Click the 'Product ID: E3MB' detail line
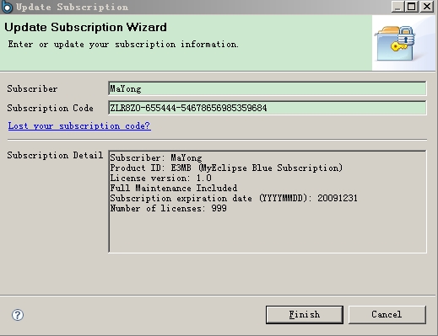The image size is (438, 336). tap(226, 168)
